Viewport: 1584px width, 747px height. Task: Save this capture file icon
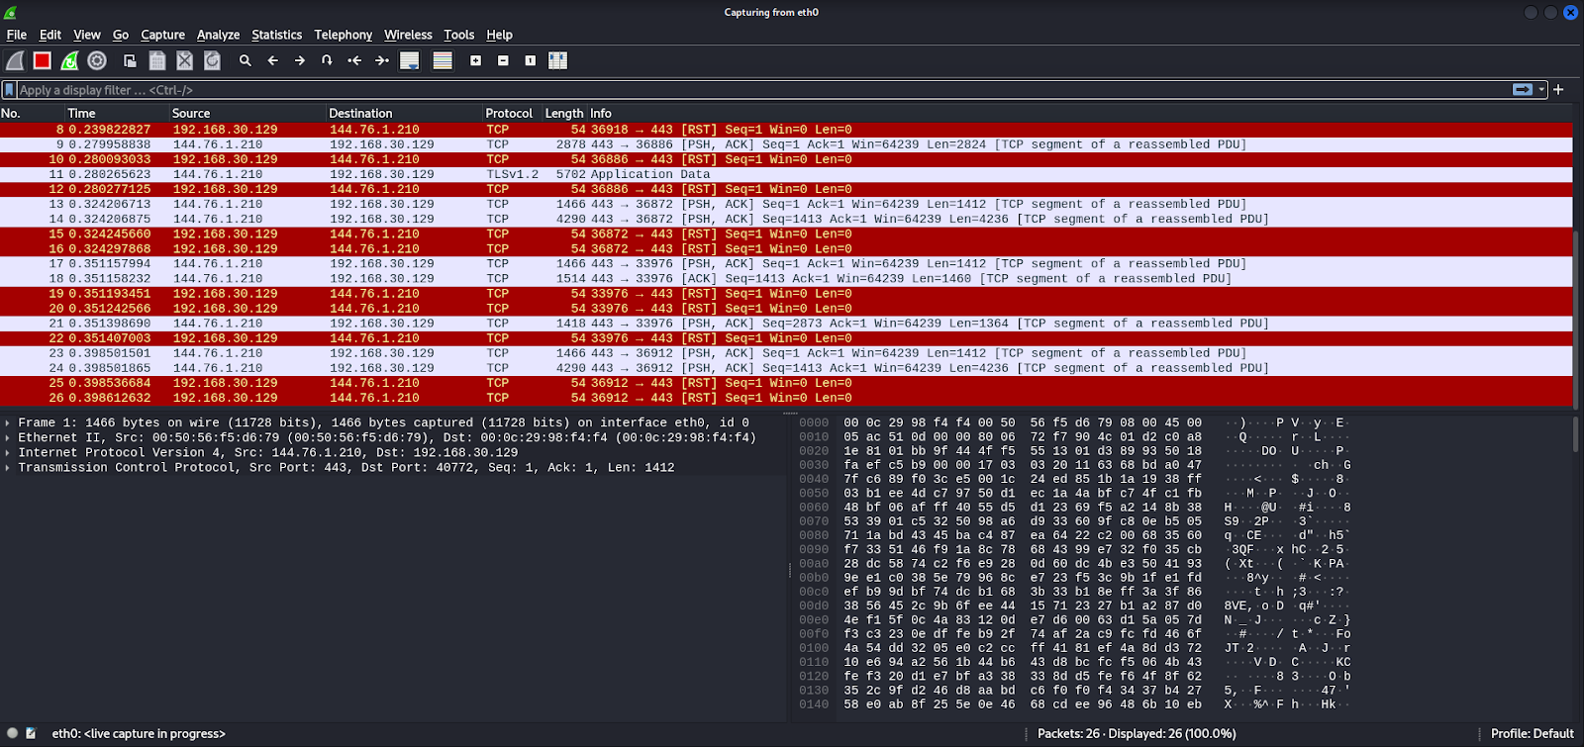pyautogui.click(x=157, y=61)
